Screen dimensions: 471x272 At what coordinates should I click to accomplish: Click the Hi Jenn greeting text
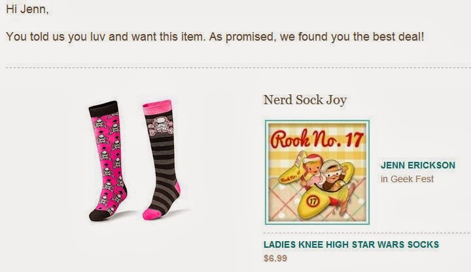pyautogui.click(x=27, y=9)
